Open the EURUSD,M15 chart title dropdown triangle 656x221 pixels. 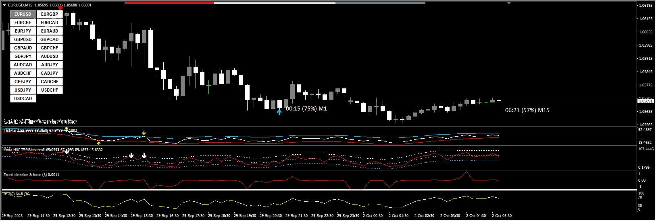click(4, 5)
